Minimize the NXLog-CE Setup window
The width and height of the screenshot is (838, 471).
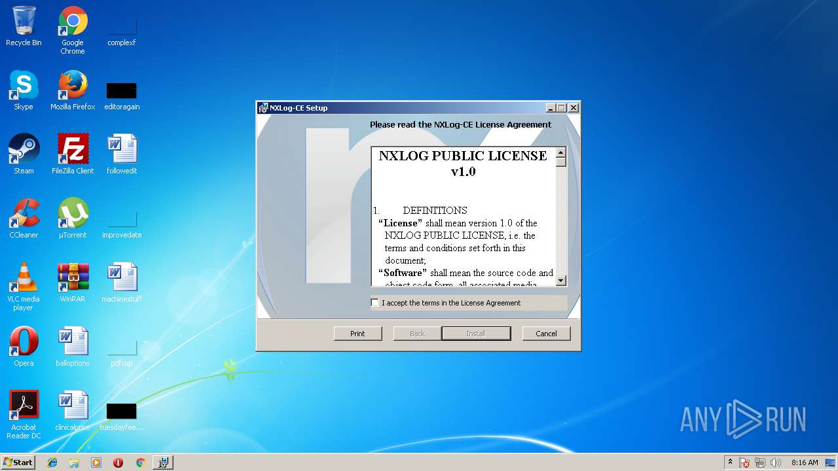coord(551,108)
